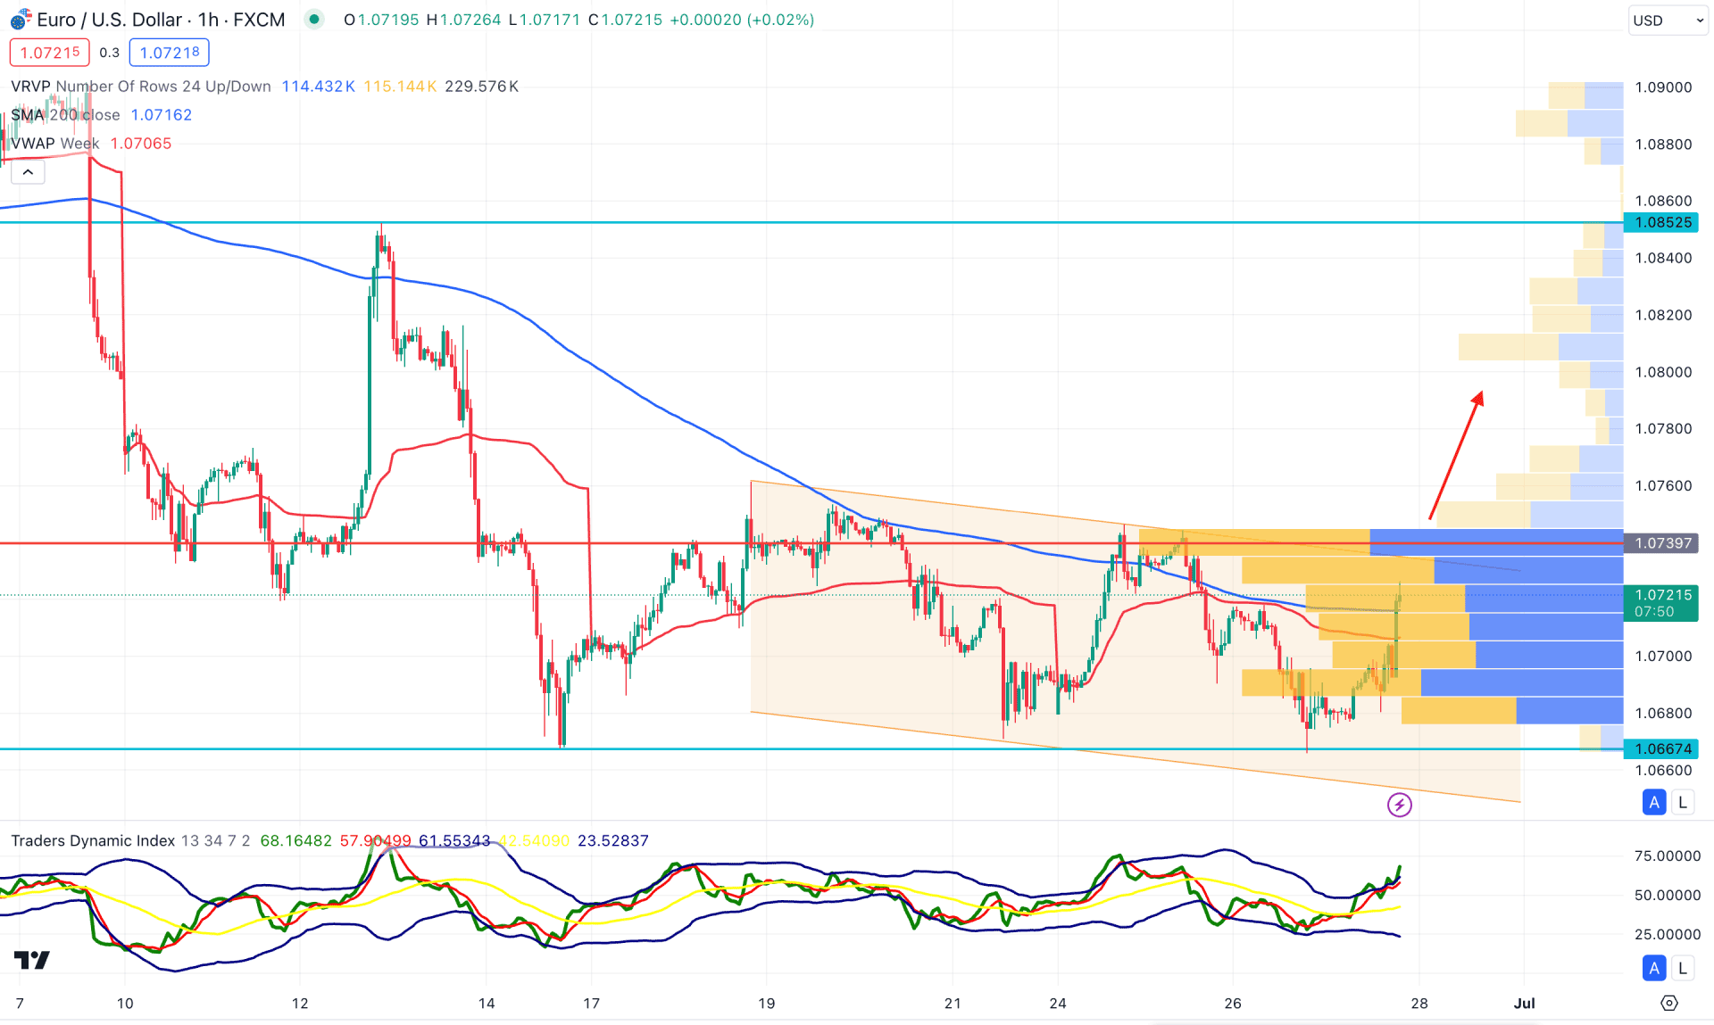The image size is (1714, 1025).
Task: Click the 1.06674 support price label
Action: pos(1662,748)
